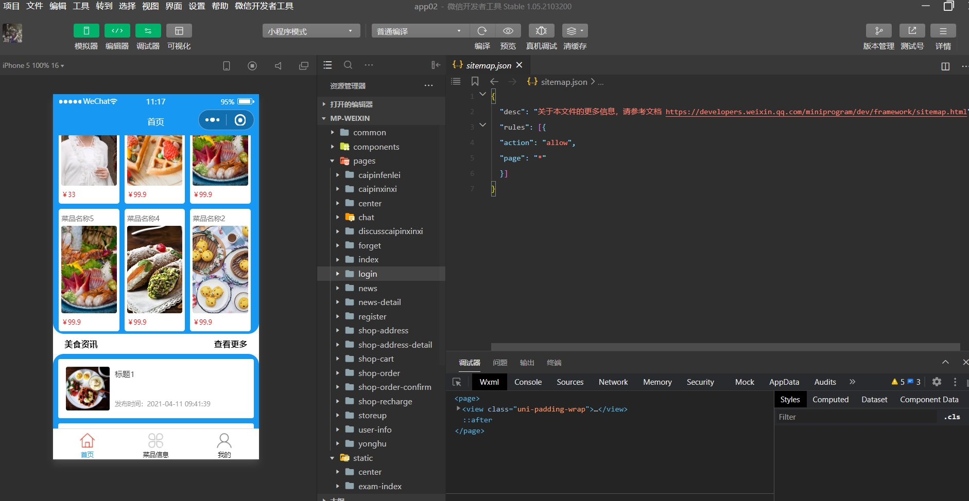Switch to the Network devtools tab

[x=613, y=382]
